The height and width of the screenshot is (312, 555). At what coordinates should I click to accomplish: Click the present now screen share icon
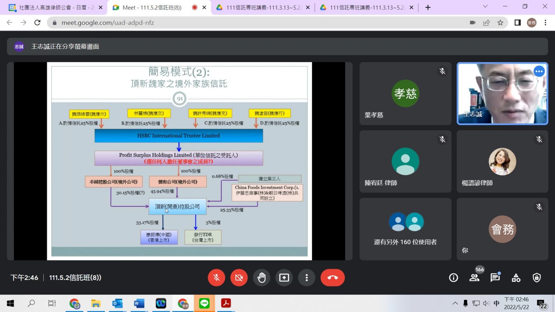pyautogui.click(x=284, y=278)
